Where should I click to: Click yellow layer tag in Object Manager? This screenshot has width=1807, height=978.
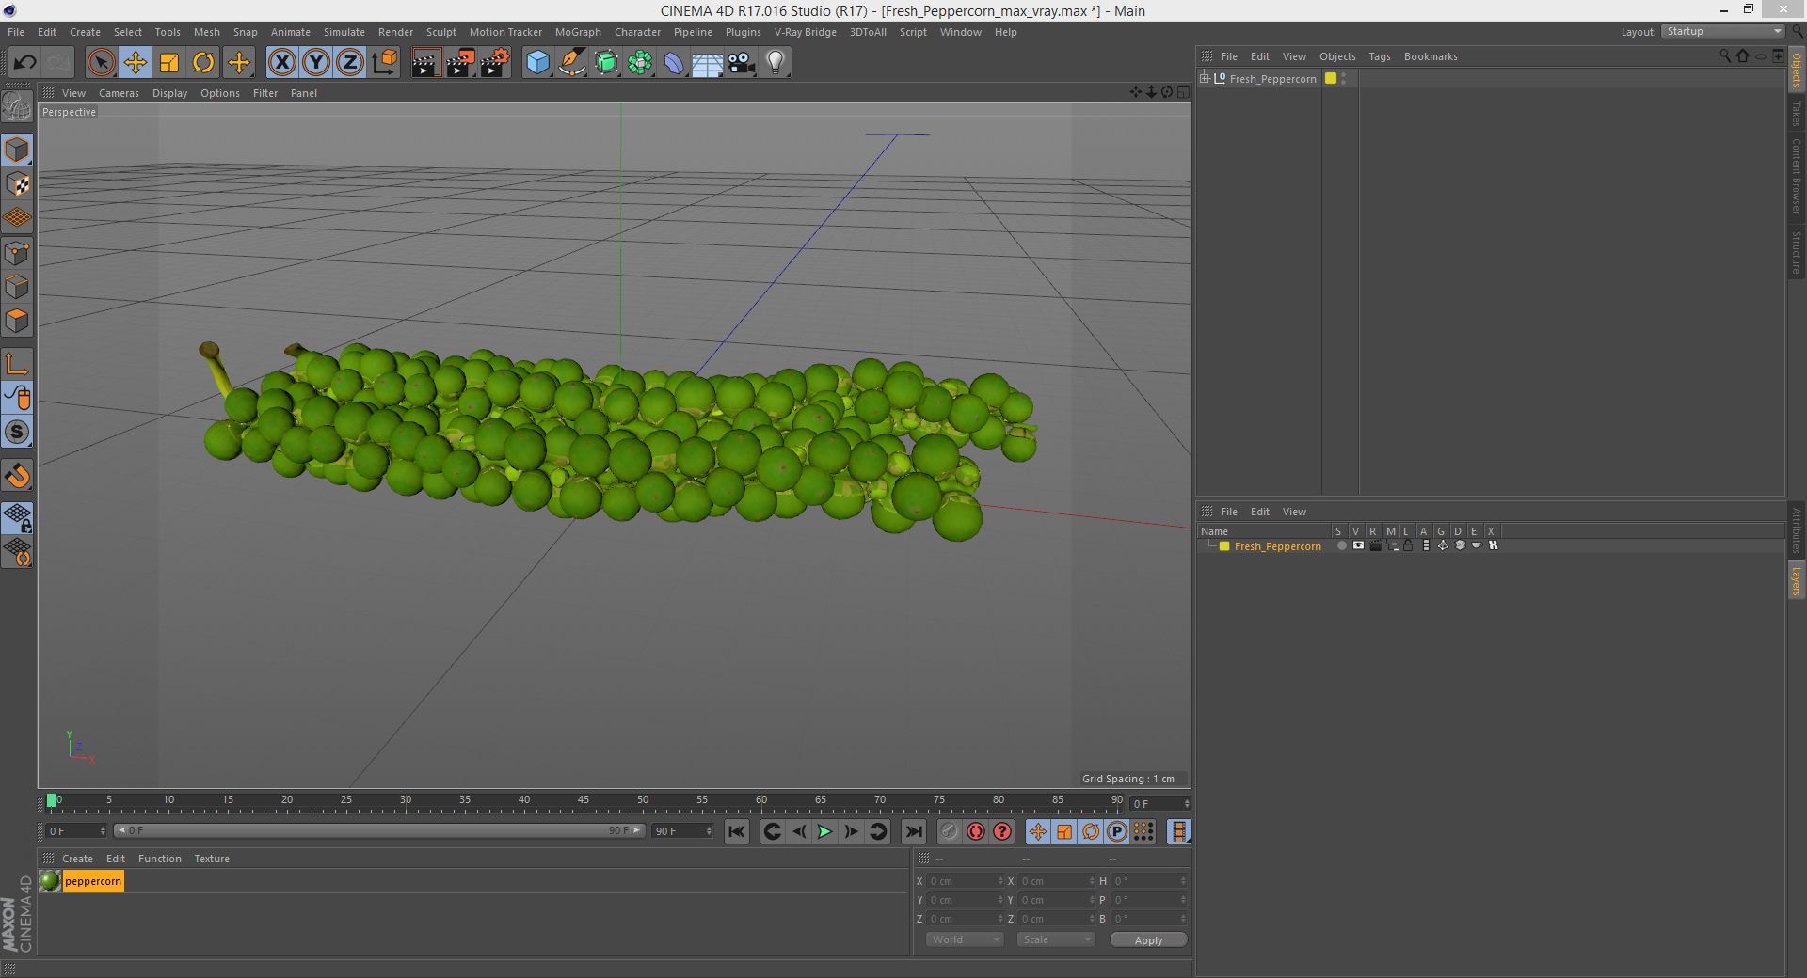1331,78
